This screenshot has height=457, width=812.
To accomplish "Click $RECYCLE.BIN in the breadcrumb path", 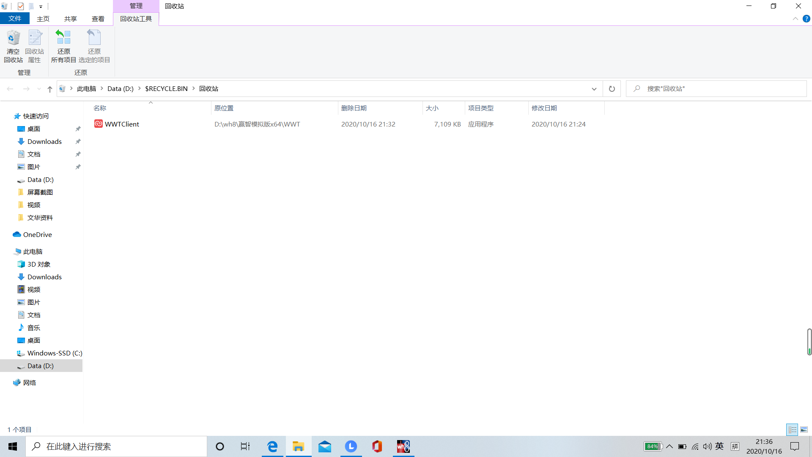I will coord(166,89).
